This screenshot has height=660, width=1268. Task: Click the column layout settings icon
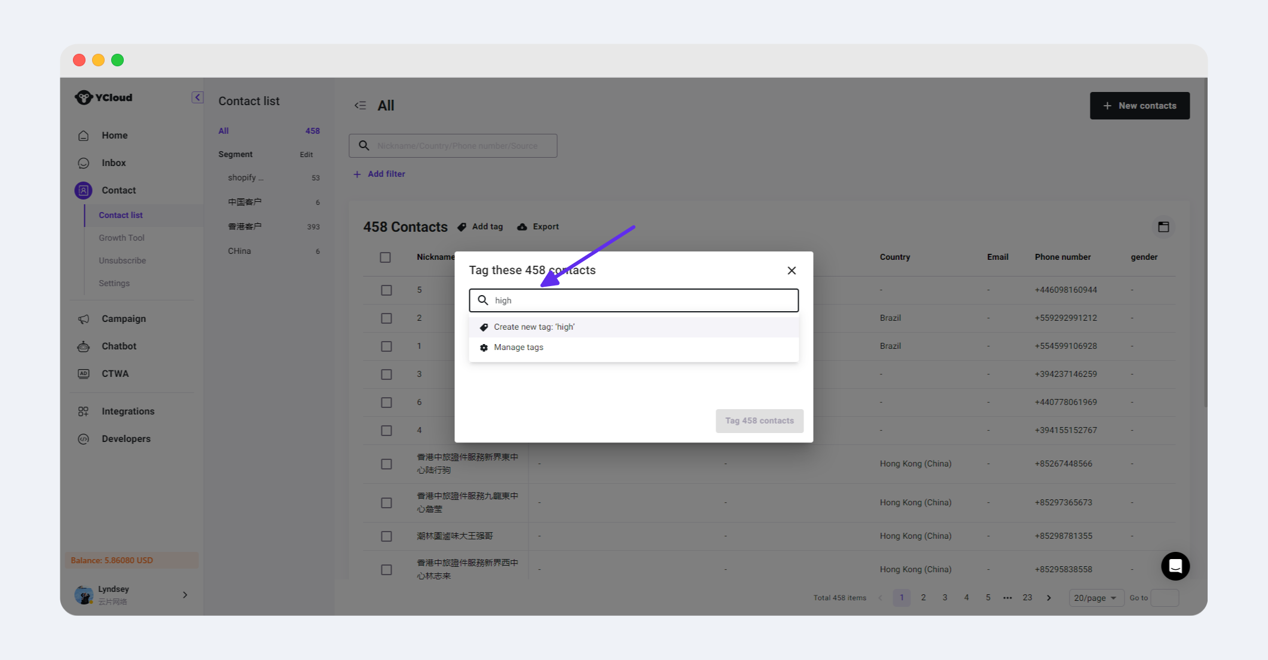1163,227
